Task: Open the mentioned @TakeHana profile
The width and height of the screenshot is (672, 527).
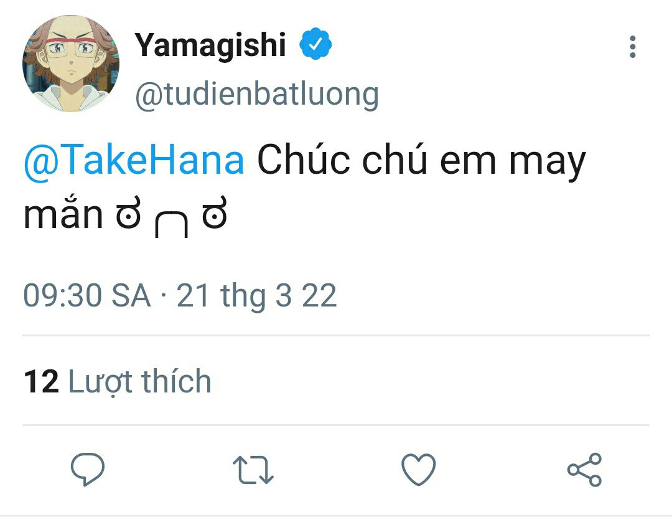Action: coord(134,160)
